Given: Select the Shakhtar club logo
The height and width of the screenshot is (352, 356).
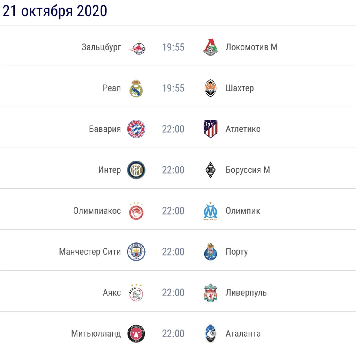Looking at the screenshot, I should pyautogui.click(x=210, y=88).
